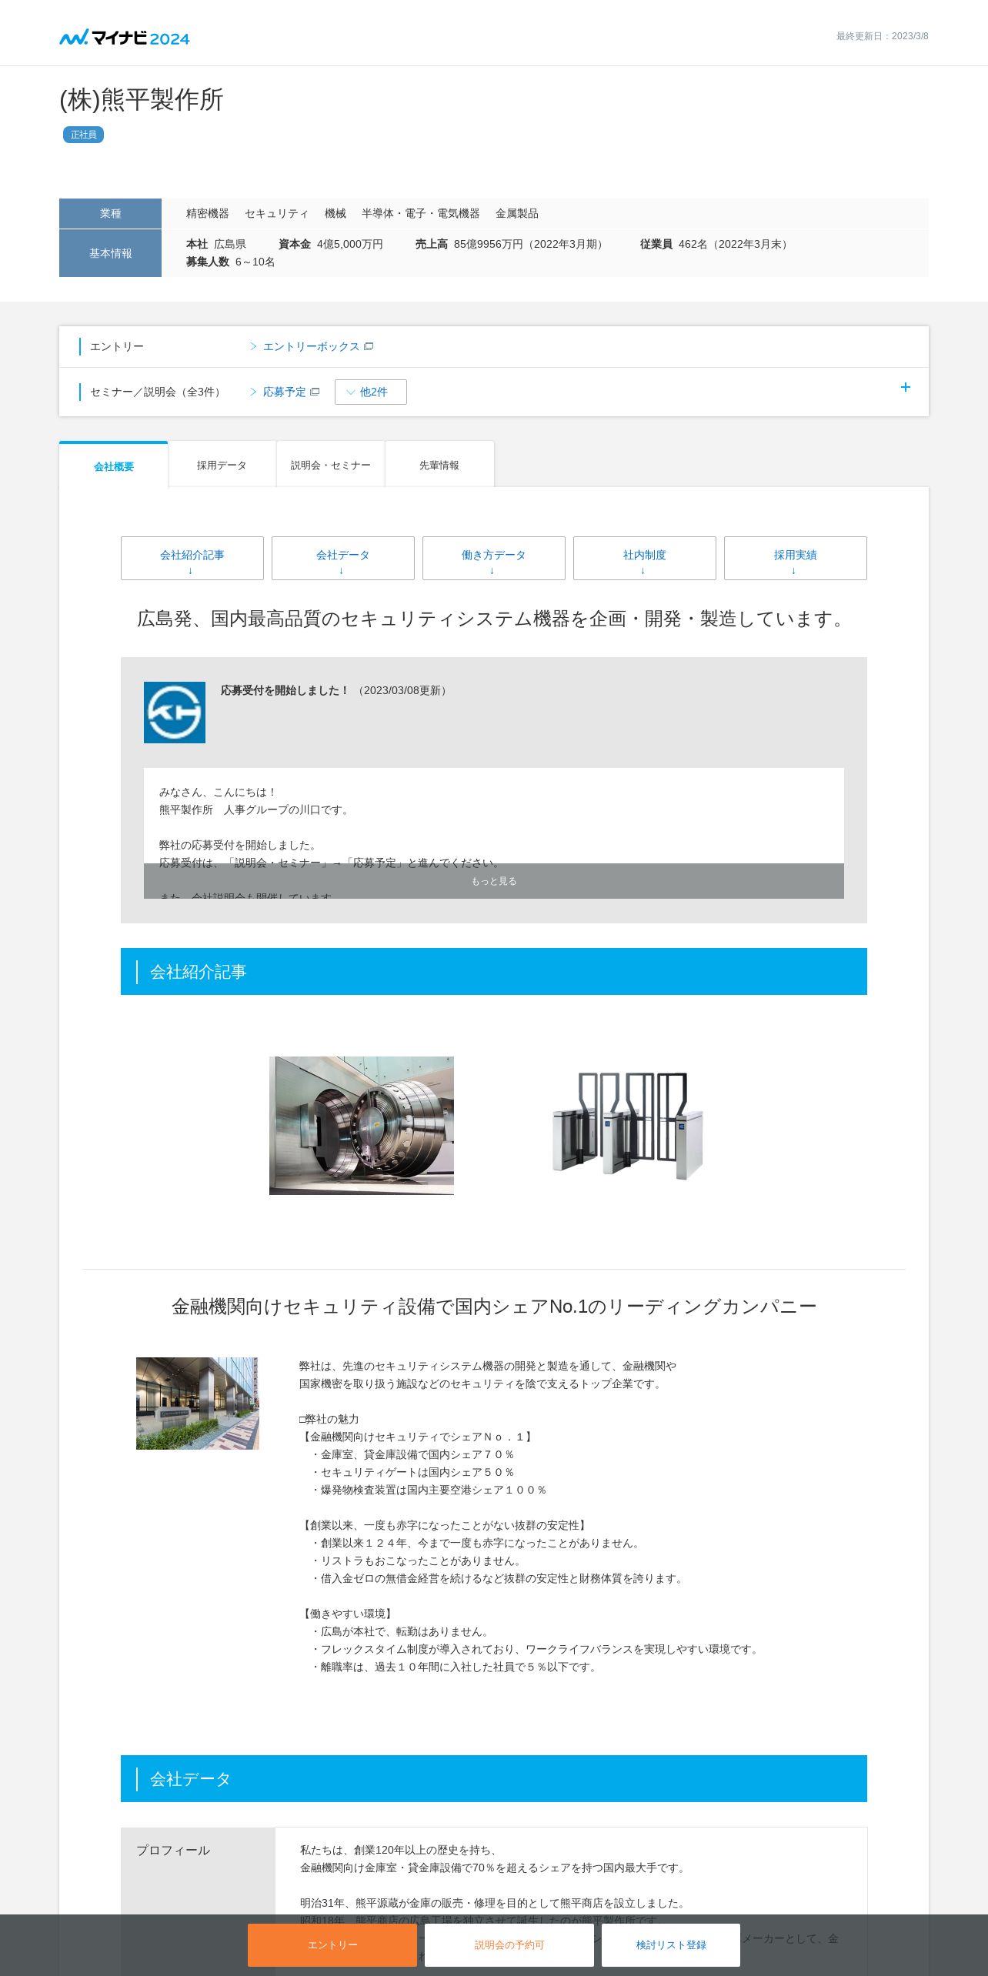The height and width of the screenshot is (1976, 988).
Task: Switch to the 先輩情報 tab
Action: [439, 465]
